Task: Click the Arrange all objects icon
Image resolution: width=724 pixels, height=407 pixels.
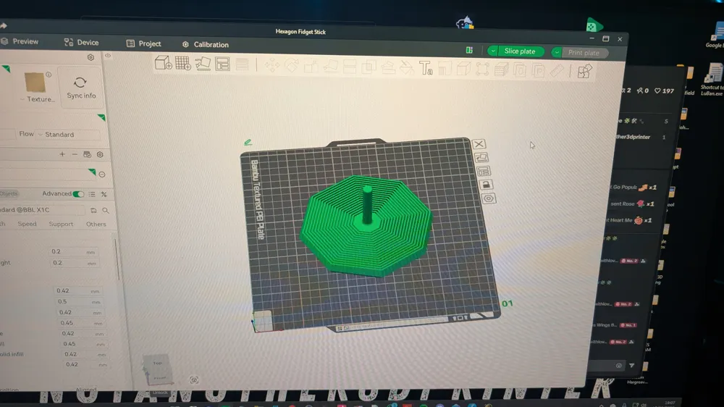Action: [x=222, y=64]
